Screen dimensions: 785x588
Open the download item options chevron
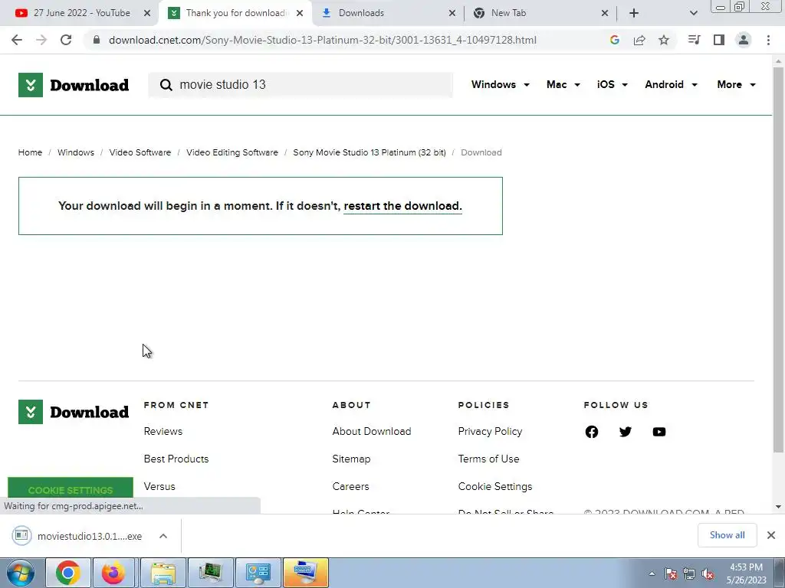163,536
